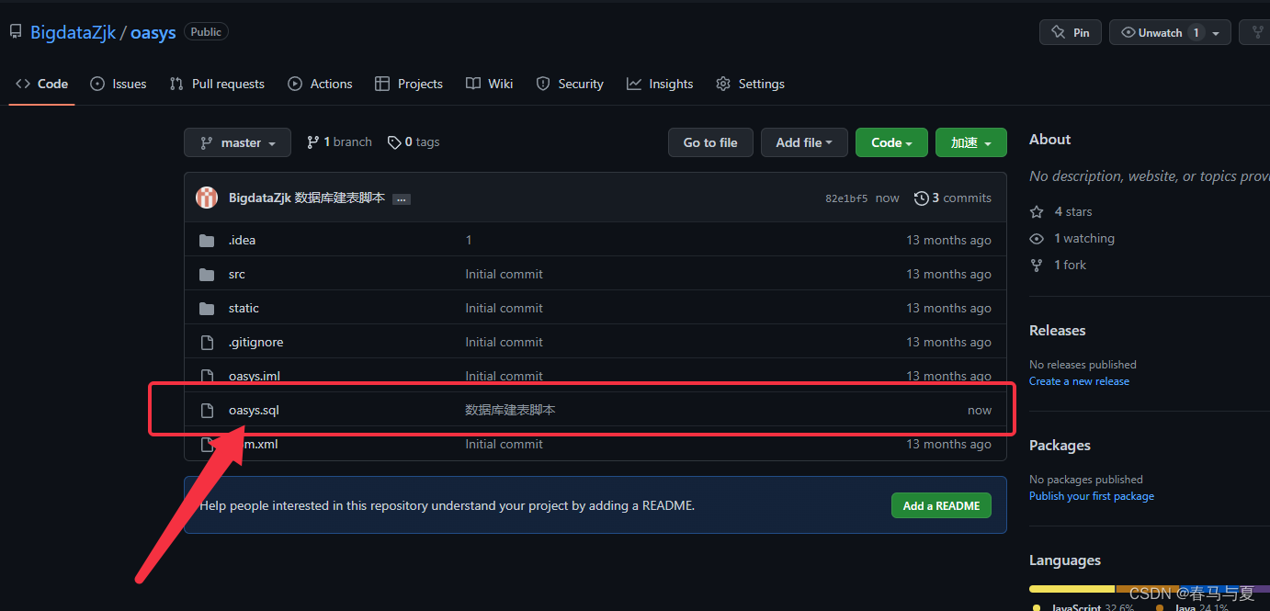Open commit hash 82e1bf5

tap(846, 198)
